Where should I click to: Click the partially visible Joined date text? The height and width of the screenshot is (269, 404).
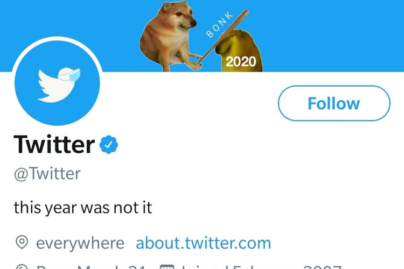(x=259, y=267)
